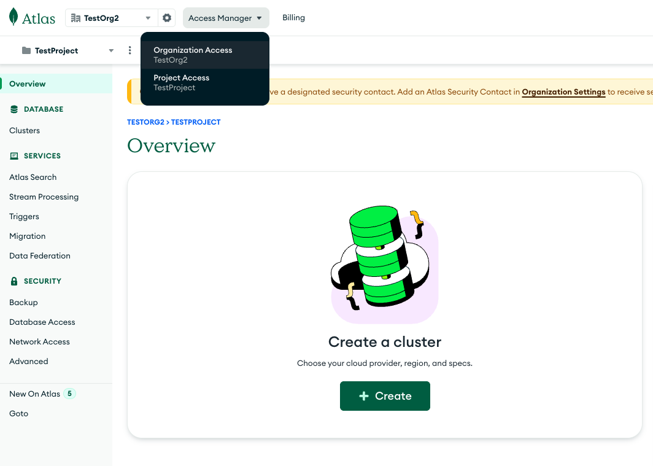This screenshot has height=466, width=653.
Task: Expand the TestProject project selector
Action: [x=110, y=50]
